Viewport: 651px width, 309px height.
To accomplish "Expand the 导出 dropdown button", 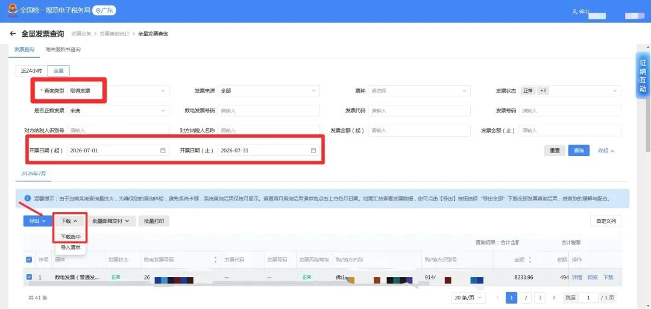I will pos(37,221).
